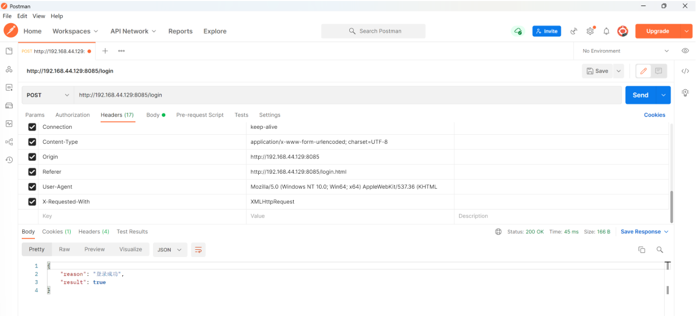The height and width of the screenshot is (316, 696).
Task: Open the APIs sidebar icon
Action: pyautogui.click(x=9, y=69)
